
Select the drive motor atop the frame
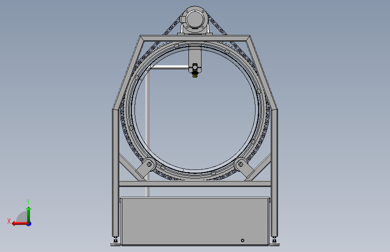pyautogui.click(x=195, y=20)
